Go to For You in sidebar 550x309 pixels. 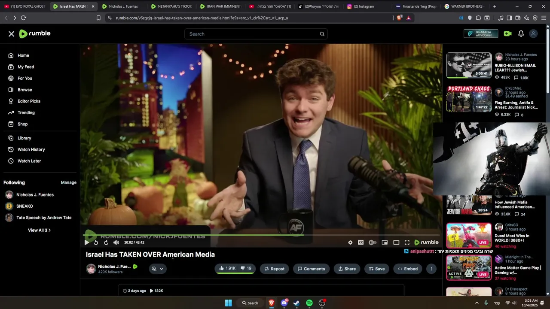[x=24, y=79]
